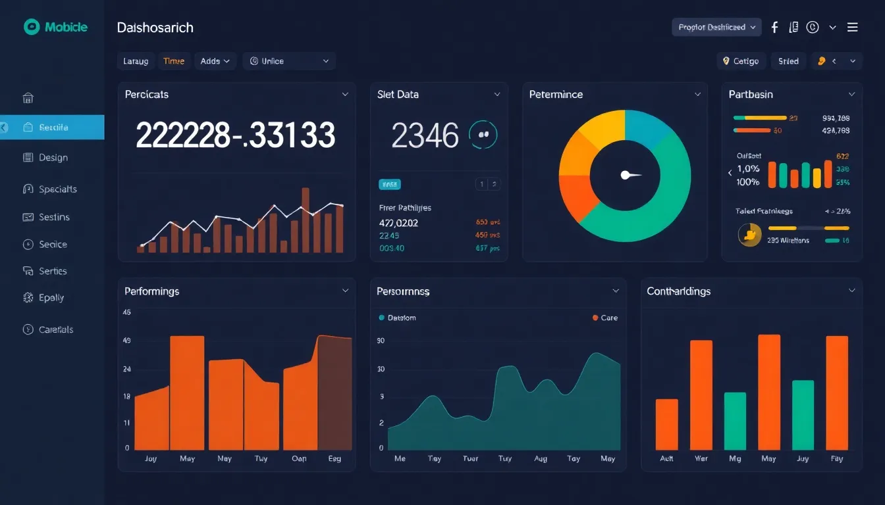Click the Facebook icon in header
The width and height of the screenshot is (885, 505).
(x=774, y=27)
